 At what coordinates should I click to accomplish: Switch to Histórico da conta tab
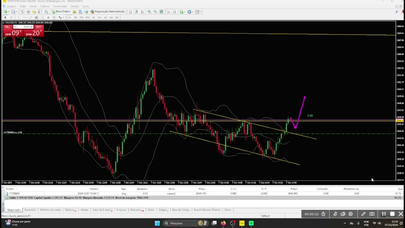[x=50, y=210]
